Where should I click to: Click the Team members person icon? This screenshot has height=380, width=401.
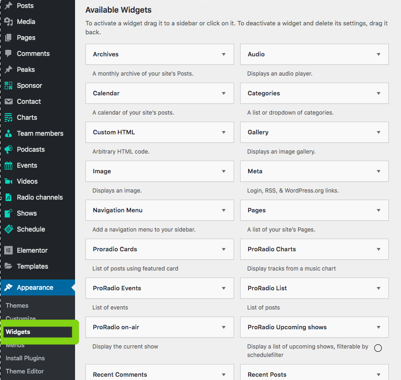[x=8, y=133]
